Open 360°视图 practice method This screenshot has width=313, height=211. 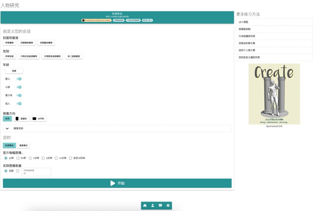click(274, 22)
